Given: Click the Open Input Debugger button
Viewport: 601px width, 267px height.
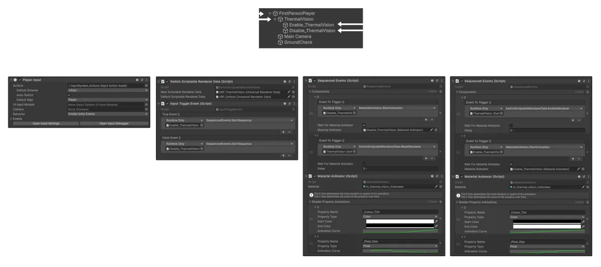Looking at the screenshot, I should (114, 123).
